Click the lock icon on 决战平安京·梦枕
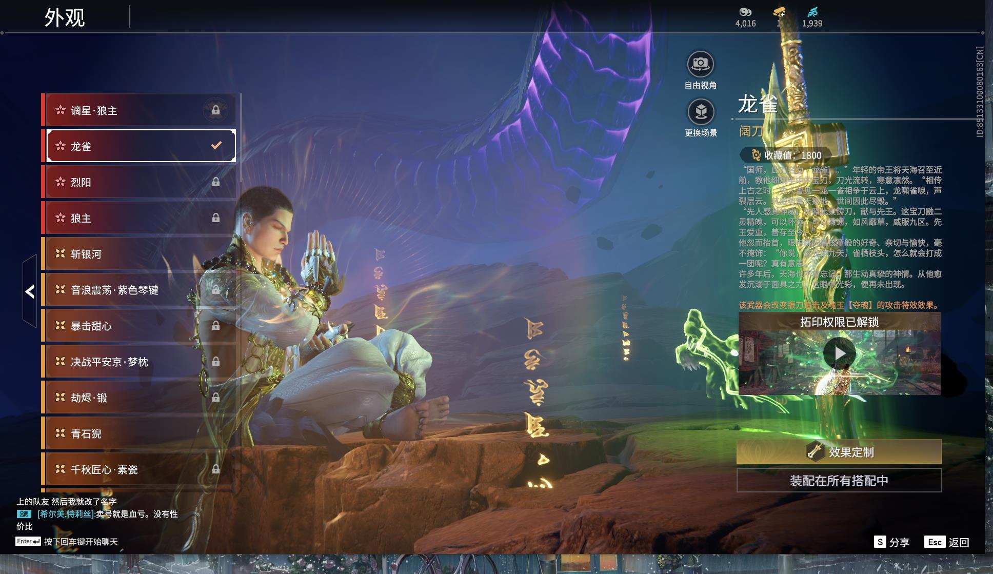Image resolution: width=993 pixels, height=574 pixels. tap(216, 362)
